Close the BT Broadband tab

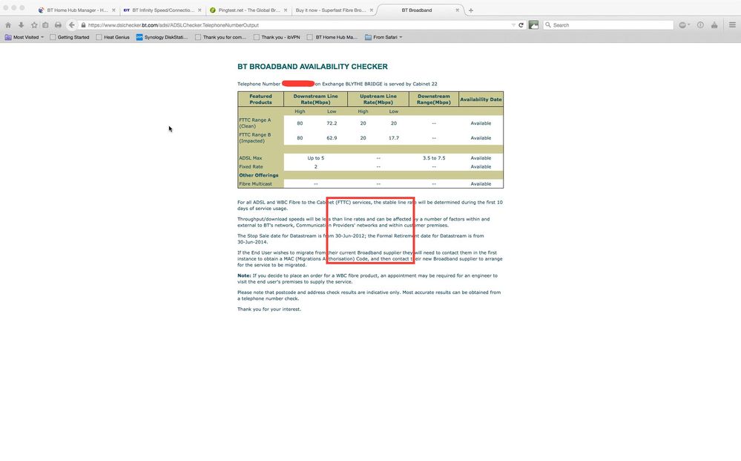coord(457,10)
